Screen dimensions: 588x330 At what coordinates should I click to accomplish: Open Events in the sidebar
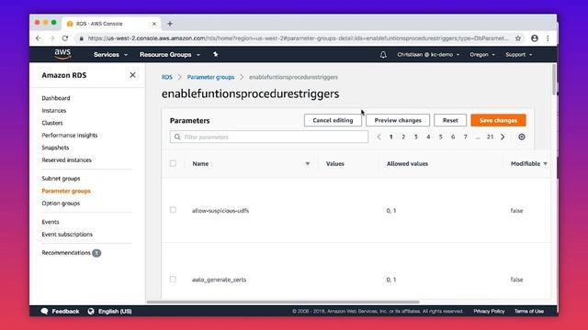[51, 222]
